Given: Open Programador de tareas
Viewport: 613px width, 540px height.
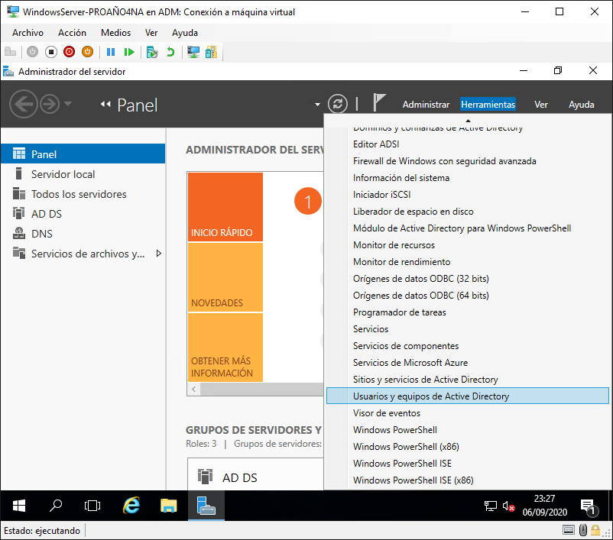Looking at the screenshot, I should click(468, 312).
